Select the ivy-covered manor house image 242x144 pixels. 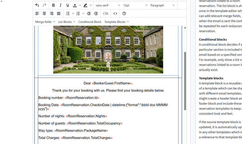point(108,50)
